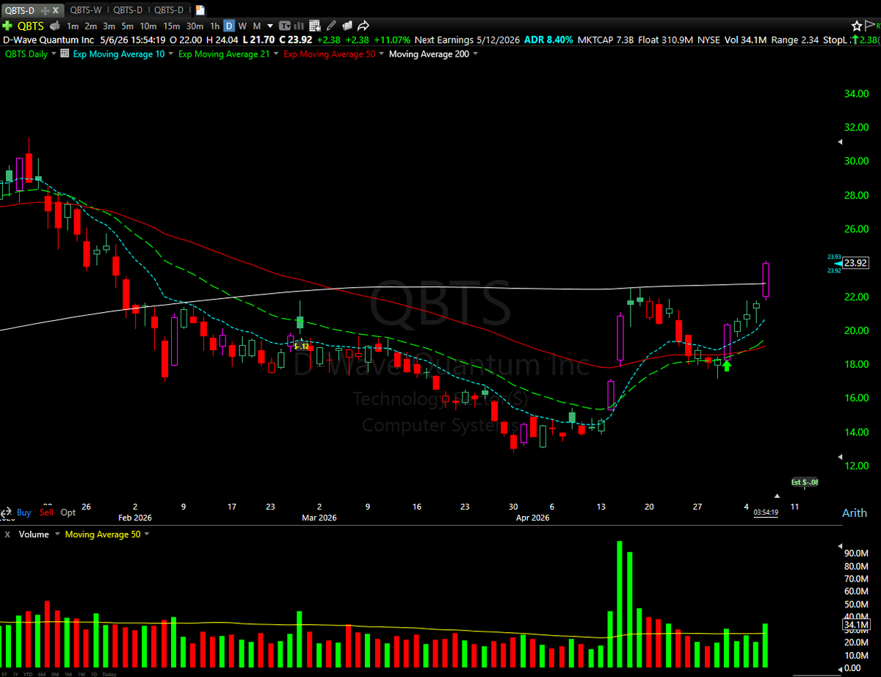Image resolution: width=881 pixels, height=677 pixels.
Task: Switch to weekly W timeframe
Action: tap(242, 26)
